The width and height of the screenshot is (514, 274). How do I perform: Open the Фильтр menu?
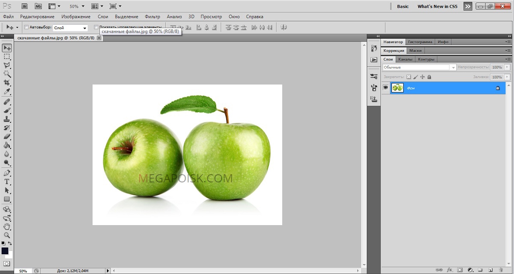[152, 17]
